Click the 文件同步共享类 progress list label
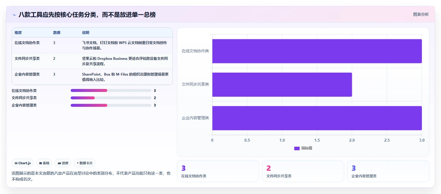This screenshot has height=194, width=441. (24, 98)
